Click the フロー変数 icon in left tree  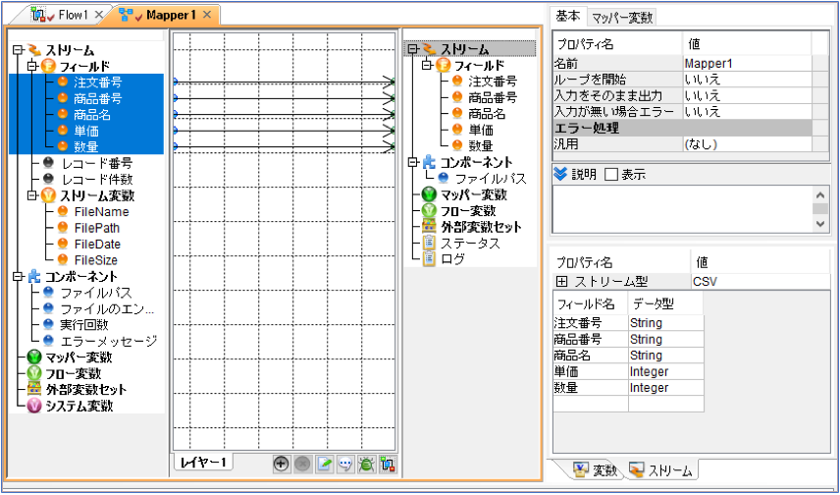34,373
